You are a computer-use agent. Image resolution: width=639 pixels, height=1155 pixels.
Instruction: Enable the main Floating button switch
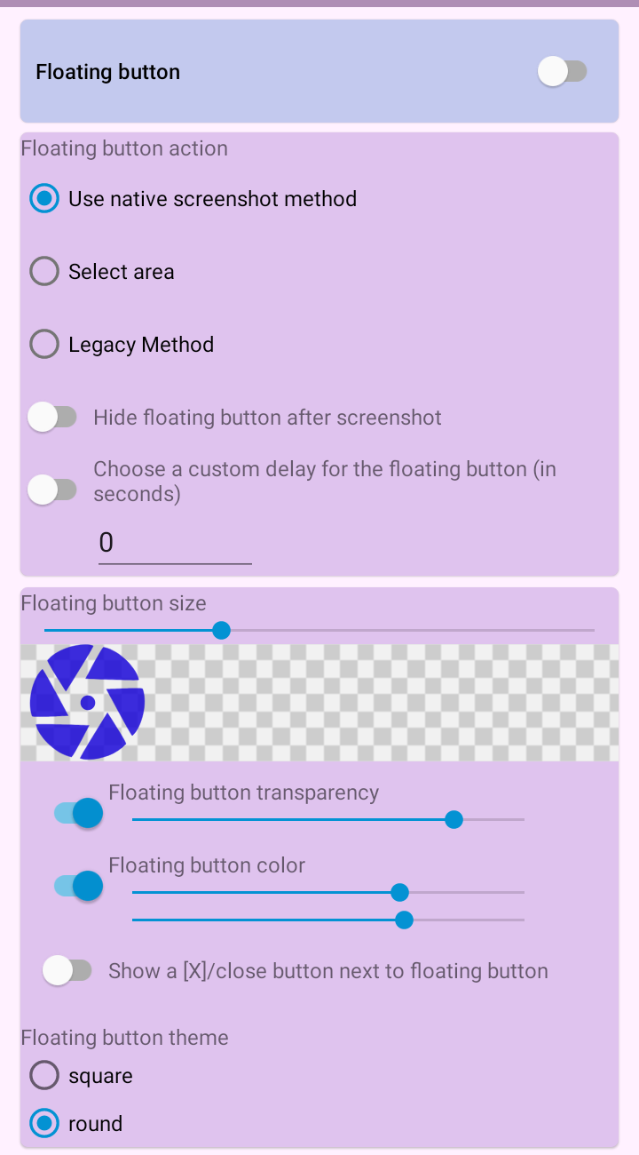pos(562,72)
